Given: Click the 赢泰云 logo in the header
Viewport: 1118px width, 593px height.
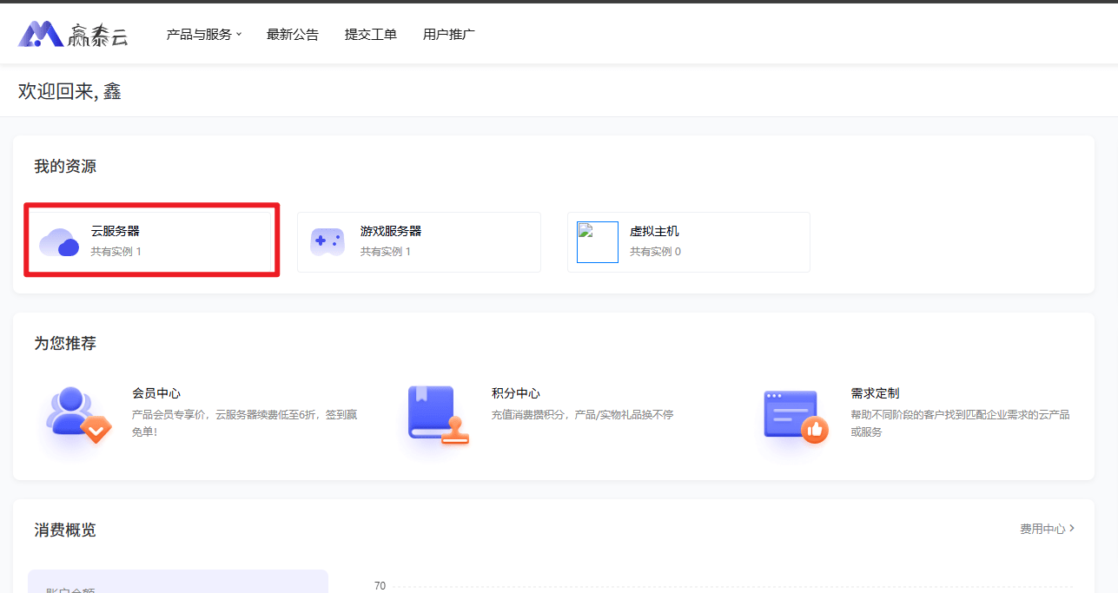Looking at the screenshot, I should pyautogui.click(x=73, y=34).
